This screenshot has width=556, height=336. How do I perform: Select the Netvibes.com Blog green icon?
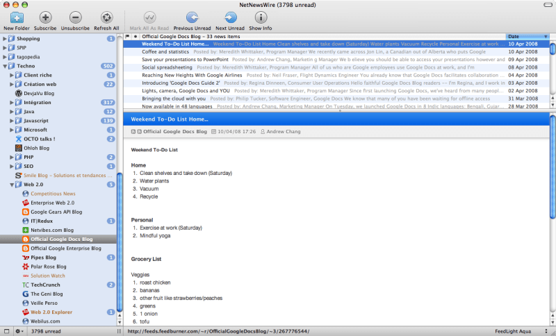click(26, 230)
